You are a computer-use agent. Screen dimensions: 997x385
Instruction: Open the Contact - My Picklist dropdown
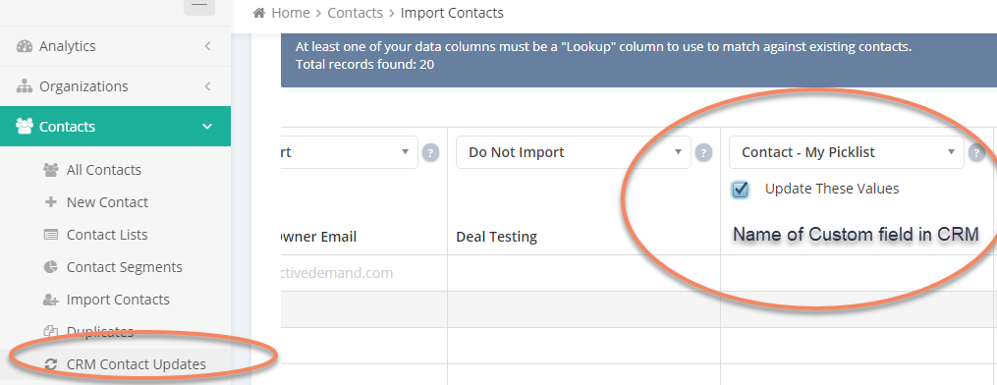(x=847, y=152)
